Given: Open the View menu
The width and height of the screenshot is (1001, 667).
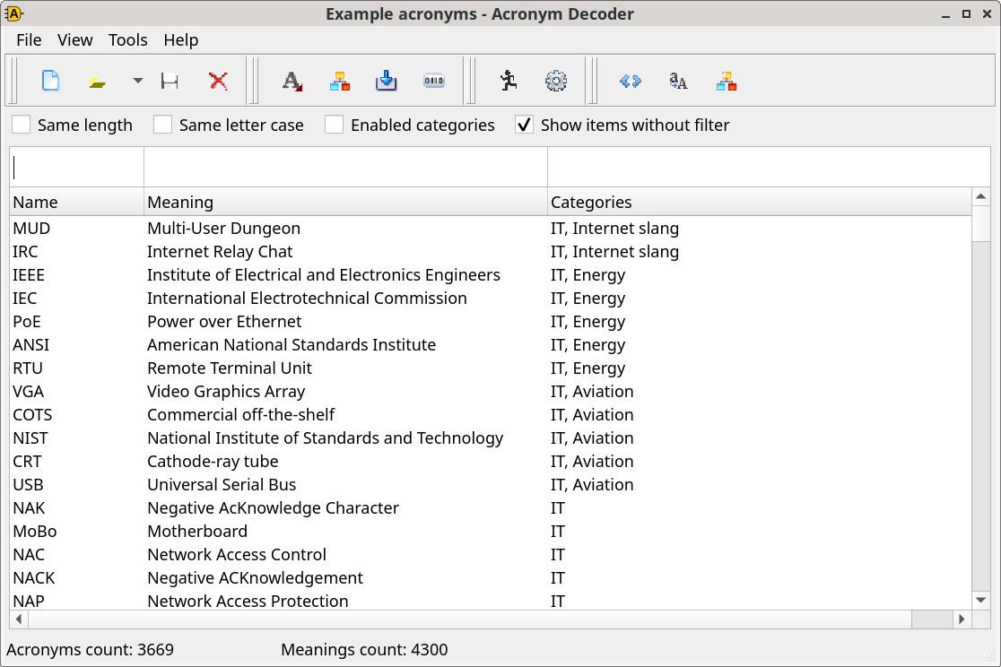Looking at the screenshot, I should 74,39.
